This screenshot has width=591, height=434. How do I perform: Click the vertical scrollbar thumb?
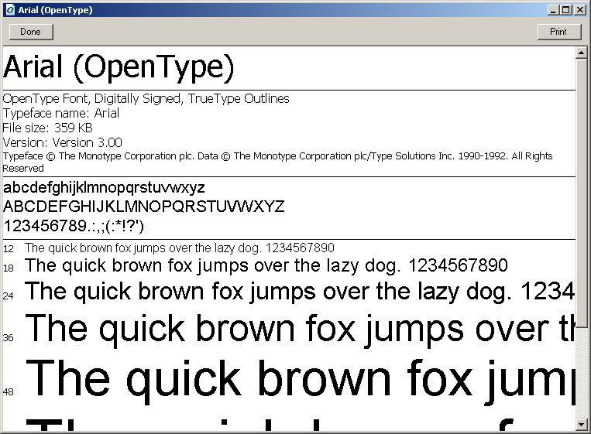581,193
